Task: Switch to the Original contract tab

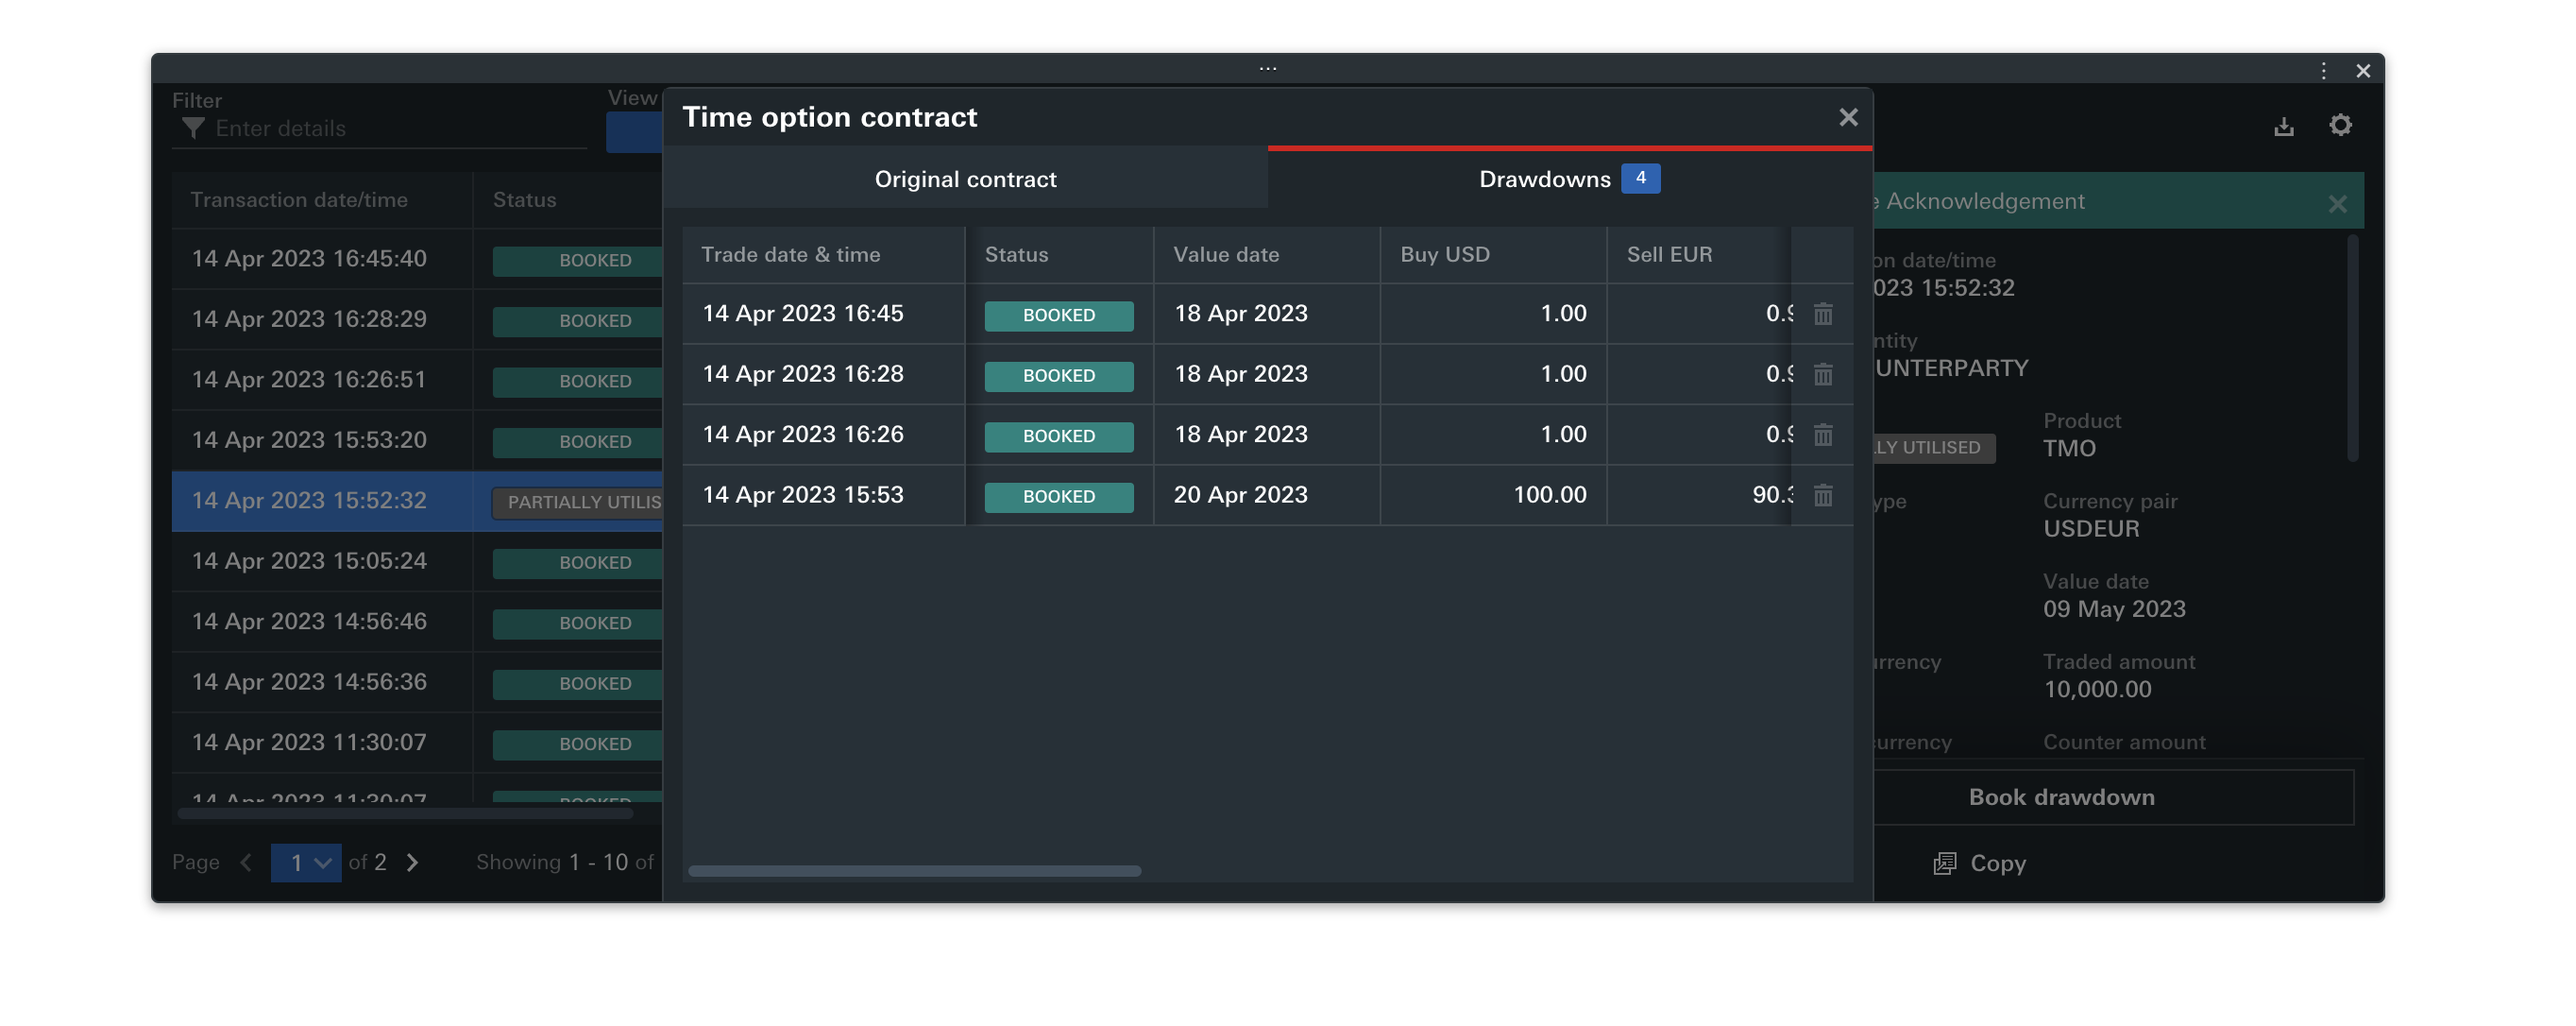Action: tap(965, 180)
